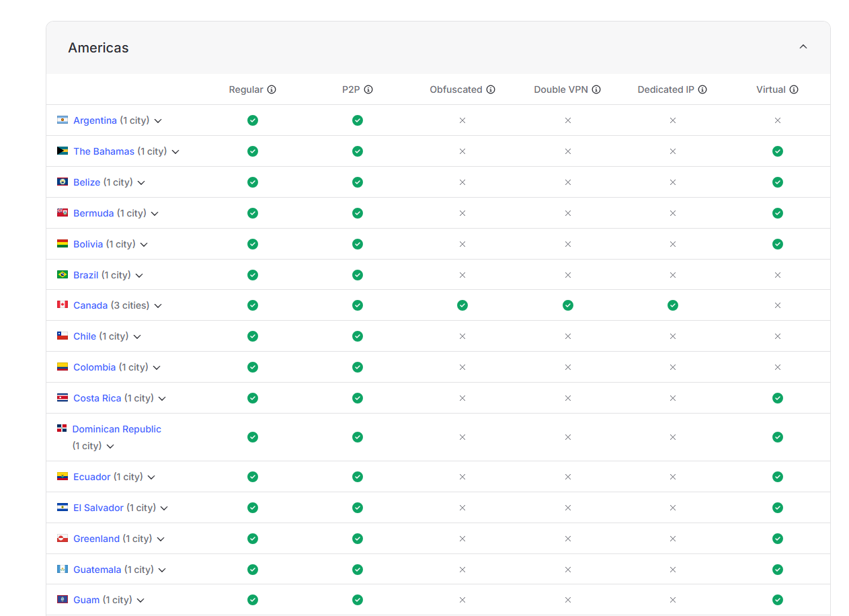Screen dimensions: 849x616
Task: Click Brazil's Virtual cross mark
Action: [778, 275]
